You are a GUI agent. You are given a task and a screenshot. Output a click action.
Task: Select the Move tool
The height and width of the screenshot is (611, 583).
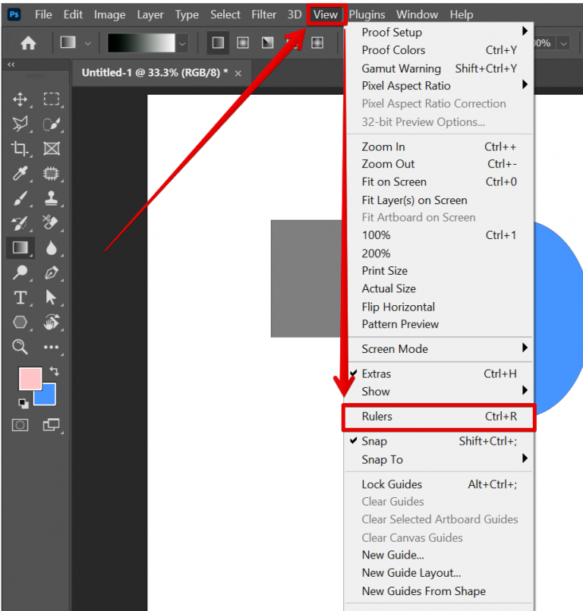[20, 99]
